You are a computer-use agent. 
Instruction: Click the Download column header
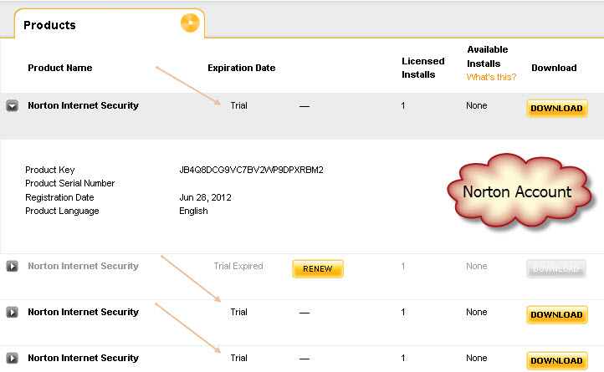pyautogui.click(x=554, y=68)
